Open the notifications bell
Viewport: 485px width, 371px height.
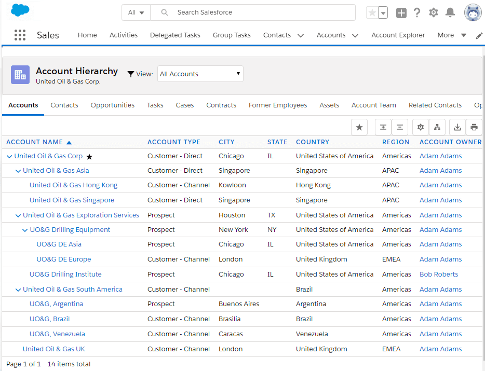[450, 12]
